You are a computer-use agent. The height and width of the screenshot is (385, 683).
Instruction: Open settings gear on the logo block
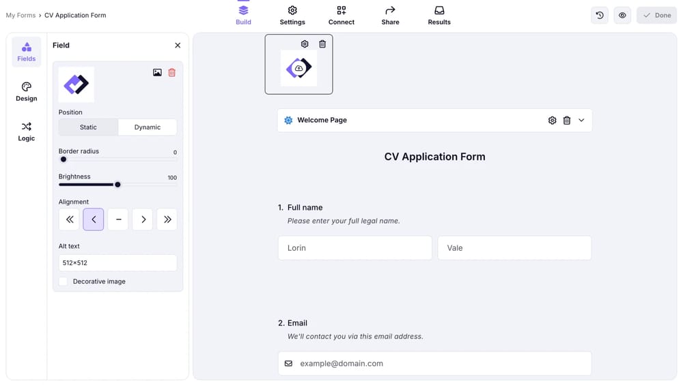[305, 44]
